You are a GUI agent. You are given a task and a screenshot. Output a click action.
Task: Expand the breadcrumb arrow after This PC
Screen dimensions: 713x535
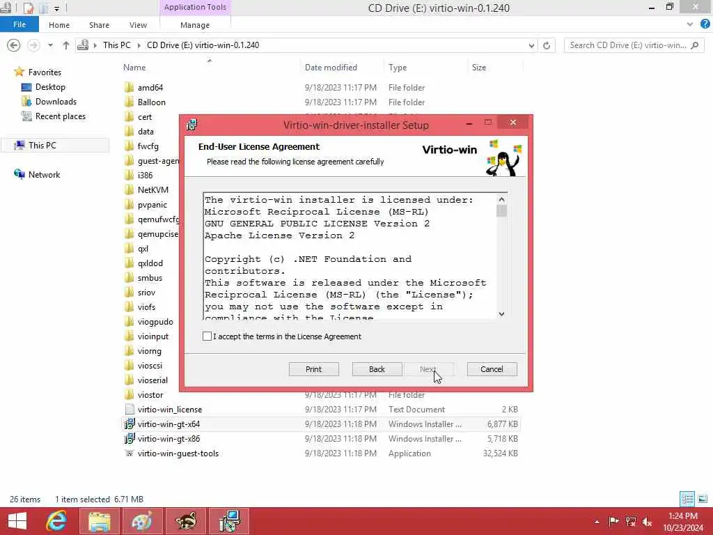(138, 45)
